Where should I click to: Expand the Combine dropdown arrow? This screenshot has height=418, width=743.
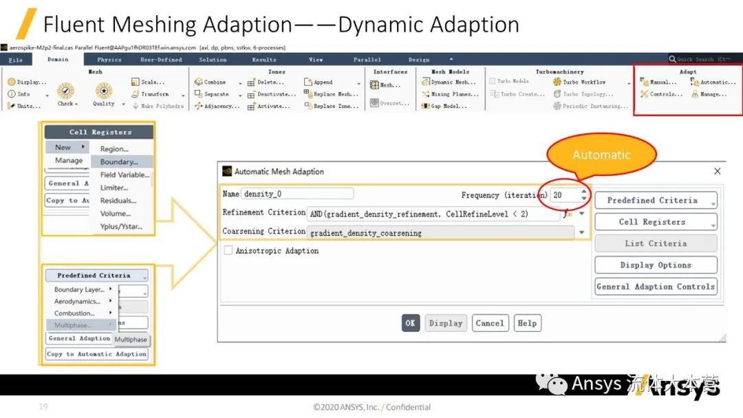click(x=240, y=82)
